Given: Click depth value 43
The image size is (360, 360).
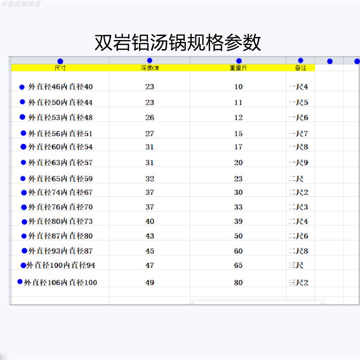Looking at the screenshot, I should tap(150, 236).
